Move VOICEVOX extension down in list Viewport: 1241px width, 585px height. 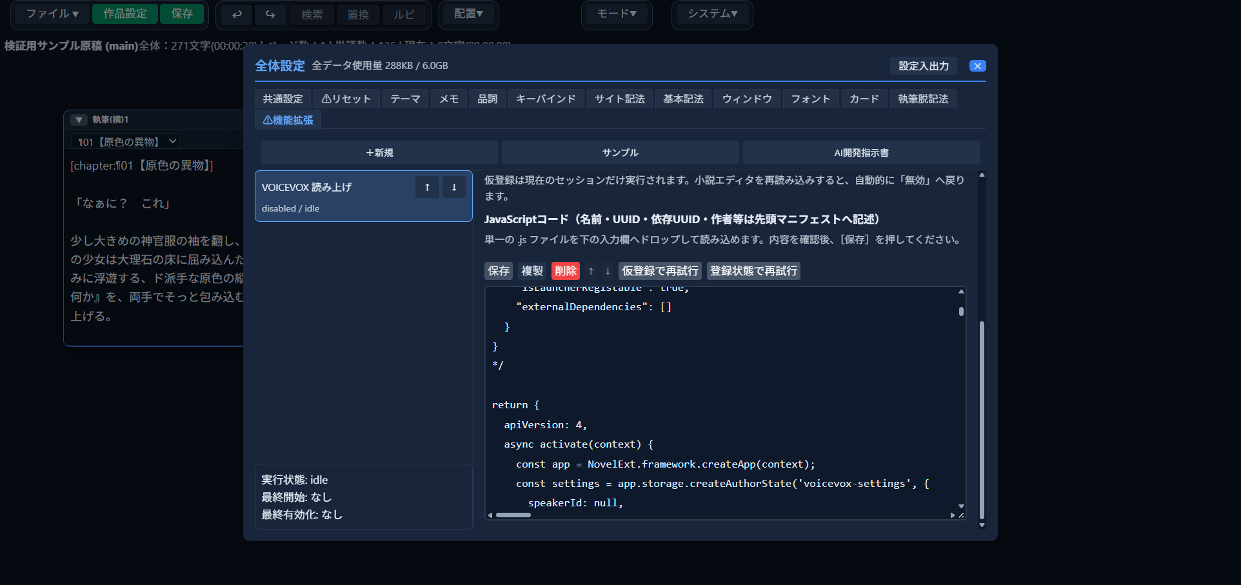[454, 187]
